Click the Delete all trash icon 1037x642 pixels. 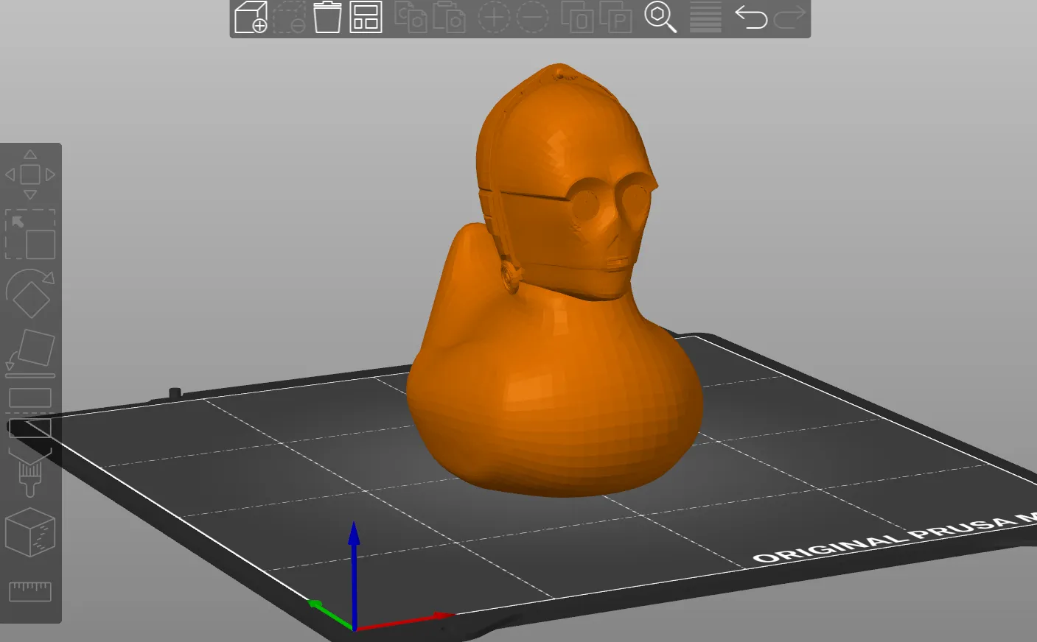pos(327,18)
